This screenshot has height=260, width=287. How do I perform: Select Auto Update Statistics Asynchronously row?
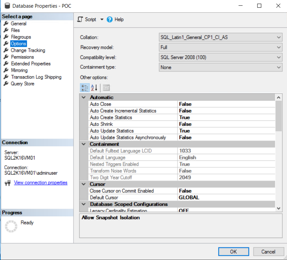[x=181, y=137]
